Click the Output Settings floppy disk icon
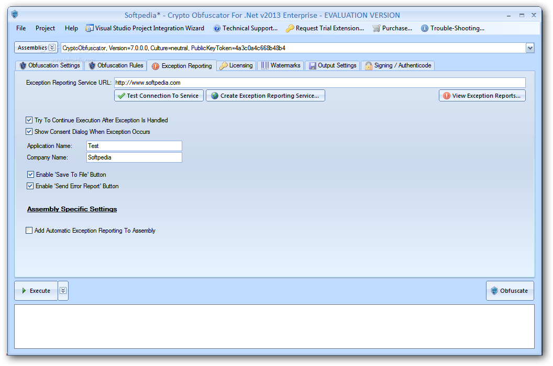The width and height of the screenshot is (553, 366). 313,66
